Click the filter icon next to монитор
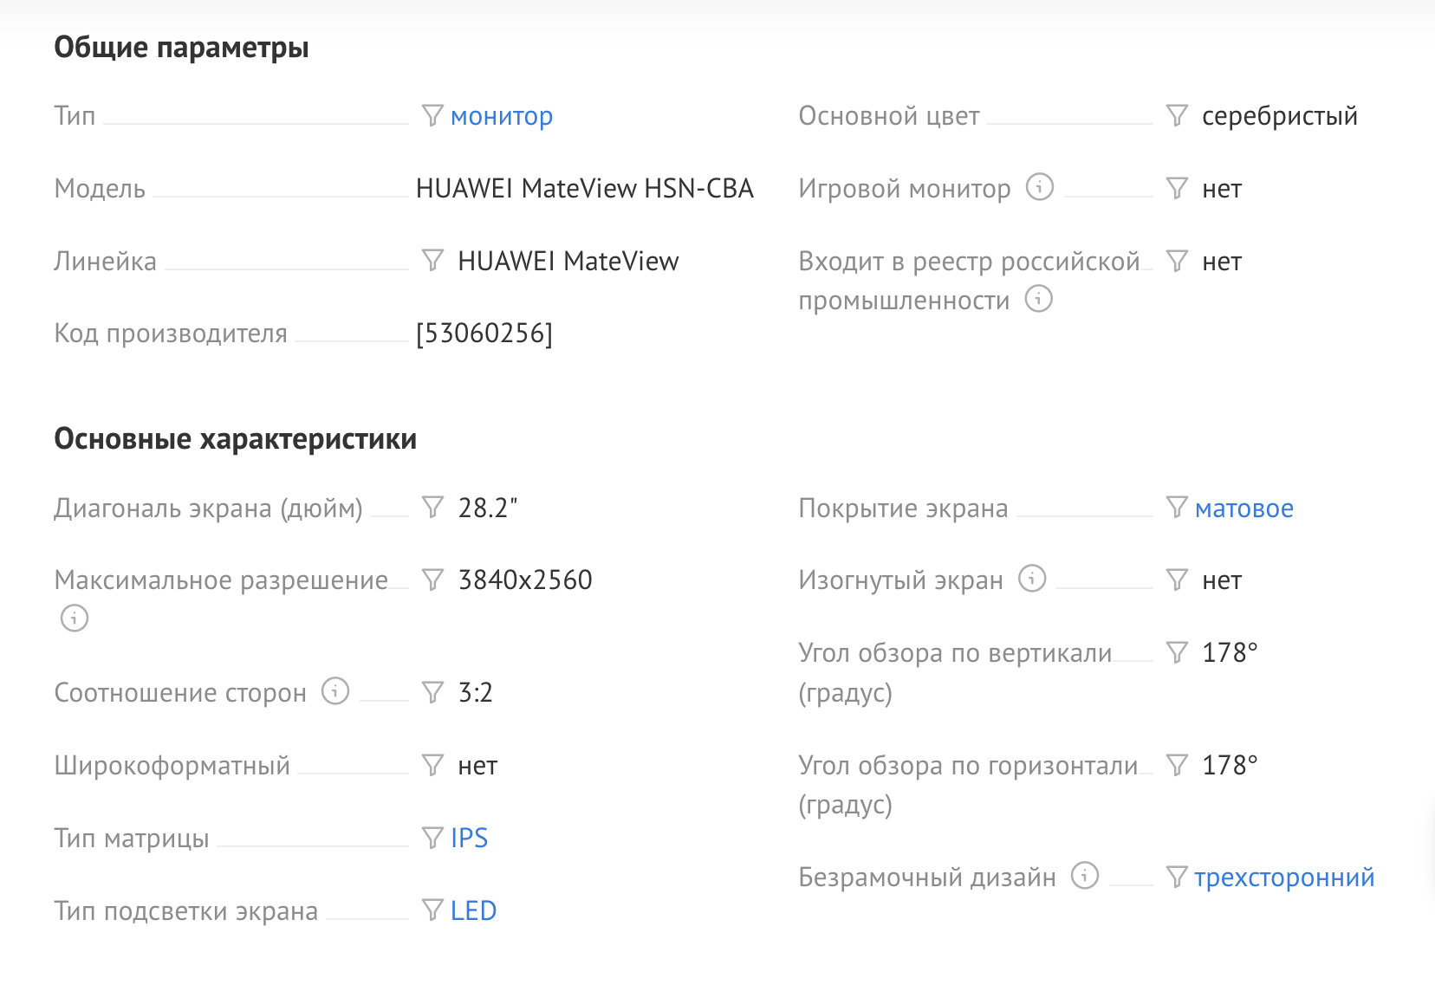The image size is (1435, 991). pos(432,115)
